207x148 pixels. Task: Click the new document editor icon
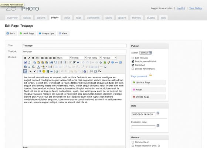tap(29, 62)
